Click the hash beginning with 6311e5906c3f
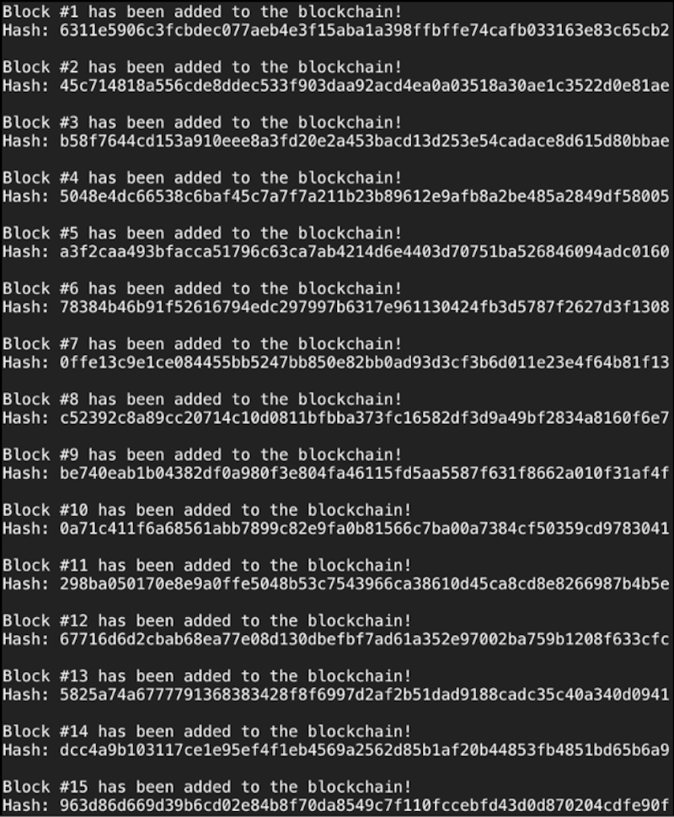 point(364,30)
